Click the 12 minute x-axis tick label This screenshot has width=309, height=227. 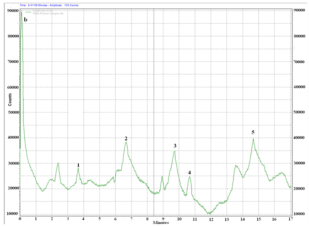pos(211,220)
